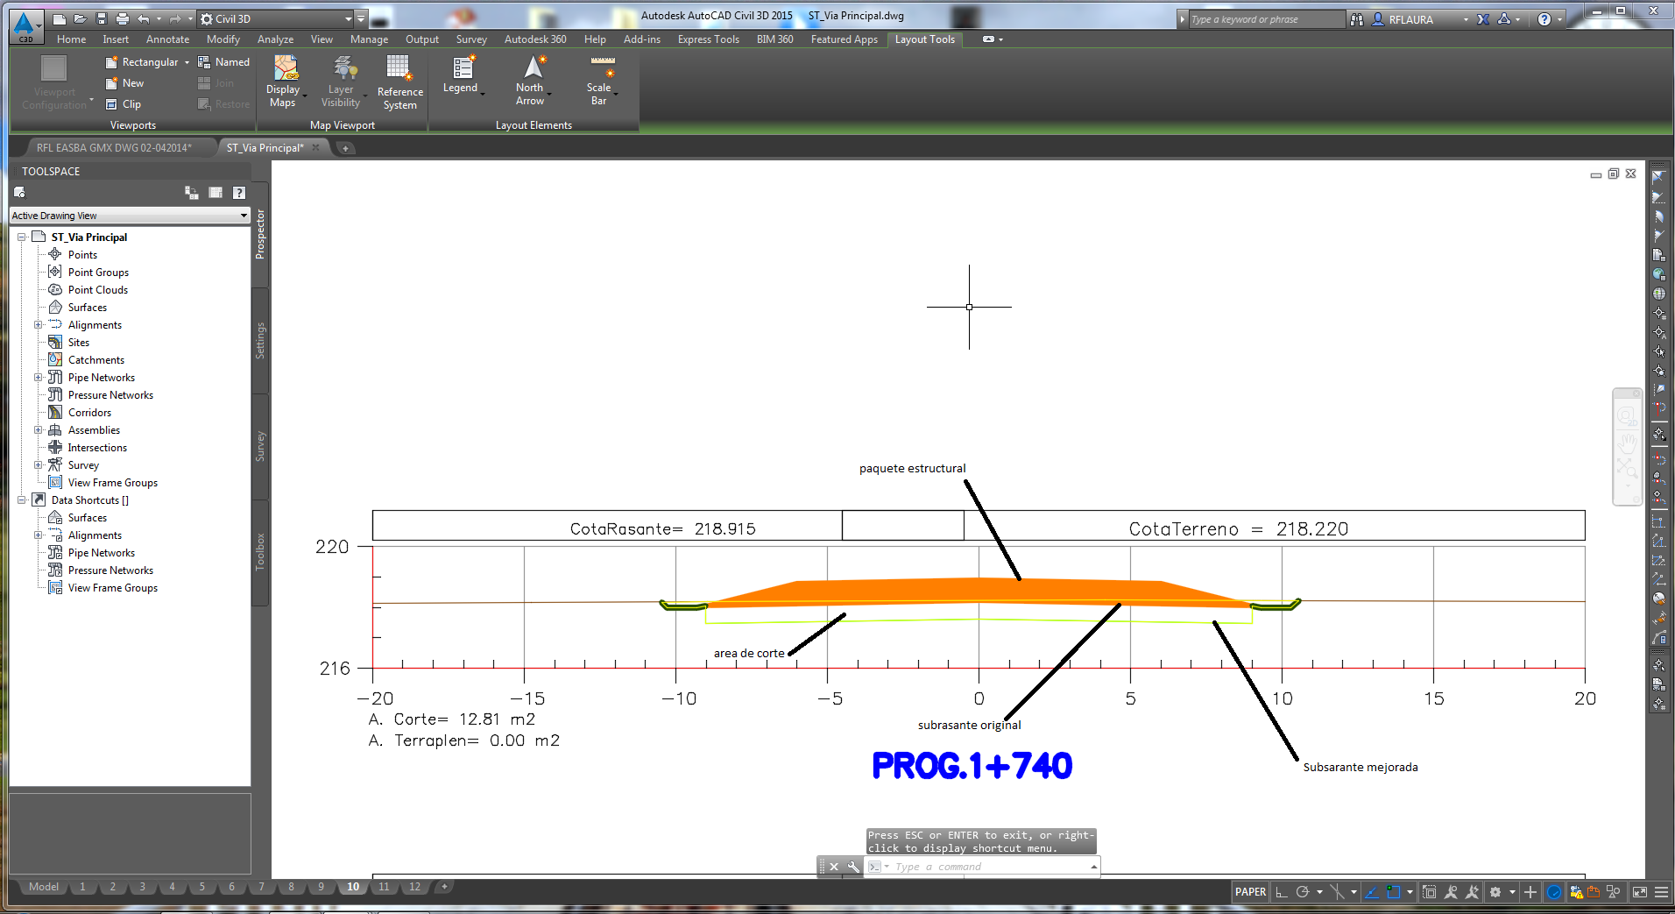This screenshot has width=1675, height=914.
Task: Switch to layout tab 10
Action: click(352, 887)
